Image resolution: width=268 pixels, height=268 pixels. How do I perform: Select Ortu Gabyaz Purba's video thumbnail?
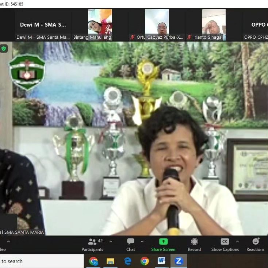point(157,22)
